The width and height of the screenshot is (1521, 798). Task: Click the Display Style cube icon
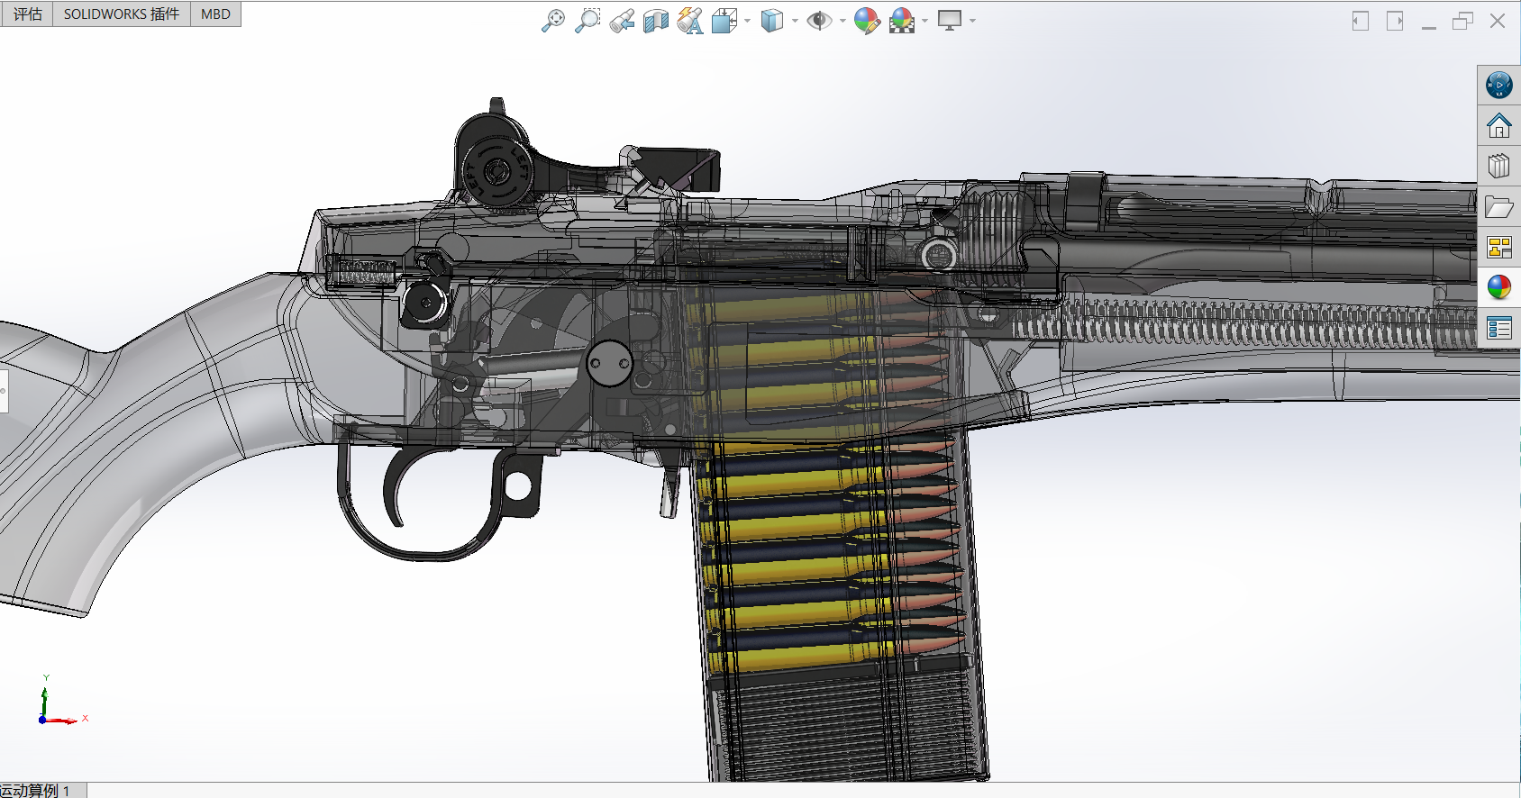tap(772, 20)
